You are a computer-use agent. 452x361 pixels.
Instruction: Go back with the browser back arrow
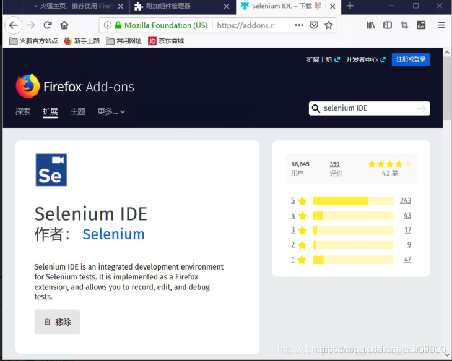tap(13, 25)
